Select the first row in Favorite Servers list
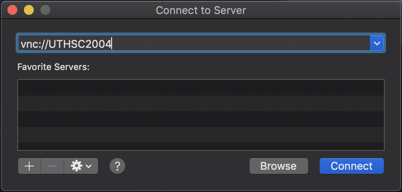 tap(201, 88)
